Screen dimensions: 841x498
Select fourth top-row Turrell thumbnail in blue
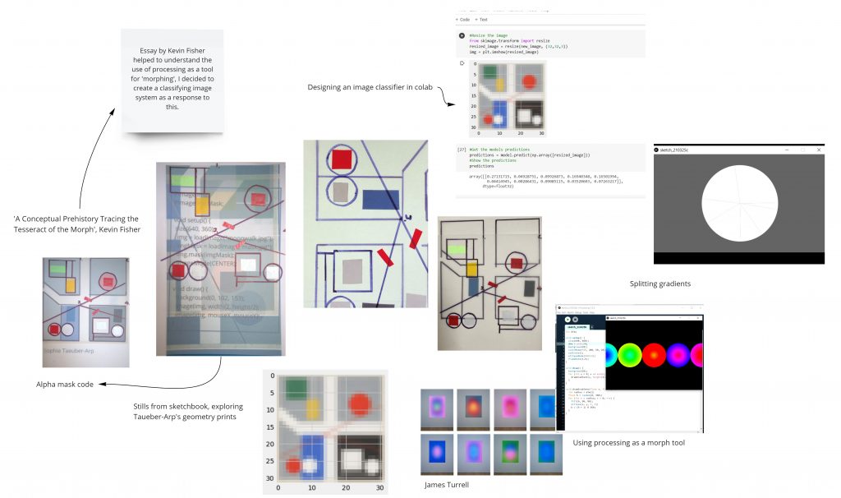(x=544, y=409)
